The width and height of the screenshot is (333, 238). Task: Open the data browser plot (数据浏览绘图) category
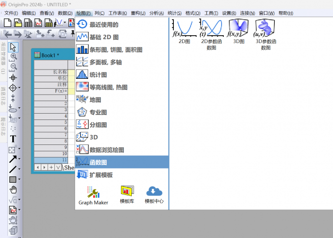tap(122, 150)
